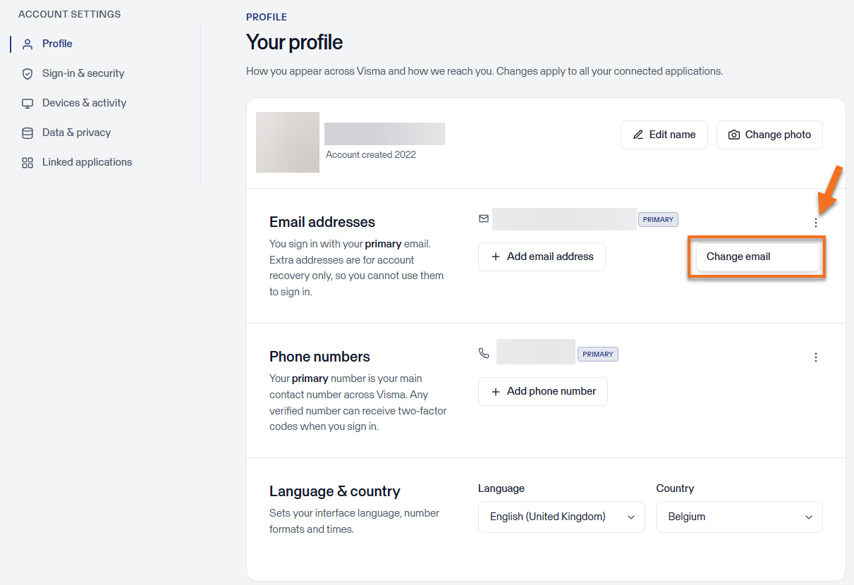Click Add email address button
The image size is (854, 585).
(x=542, y=257)
